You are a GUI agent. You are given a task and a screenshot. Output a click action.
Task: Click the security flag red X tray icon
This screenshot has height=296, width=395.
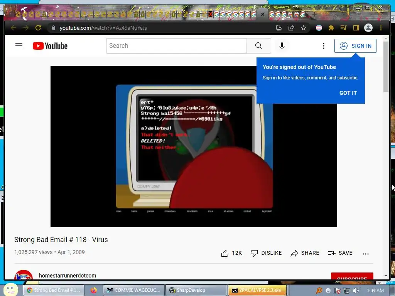tap(338, 291)
